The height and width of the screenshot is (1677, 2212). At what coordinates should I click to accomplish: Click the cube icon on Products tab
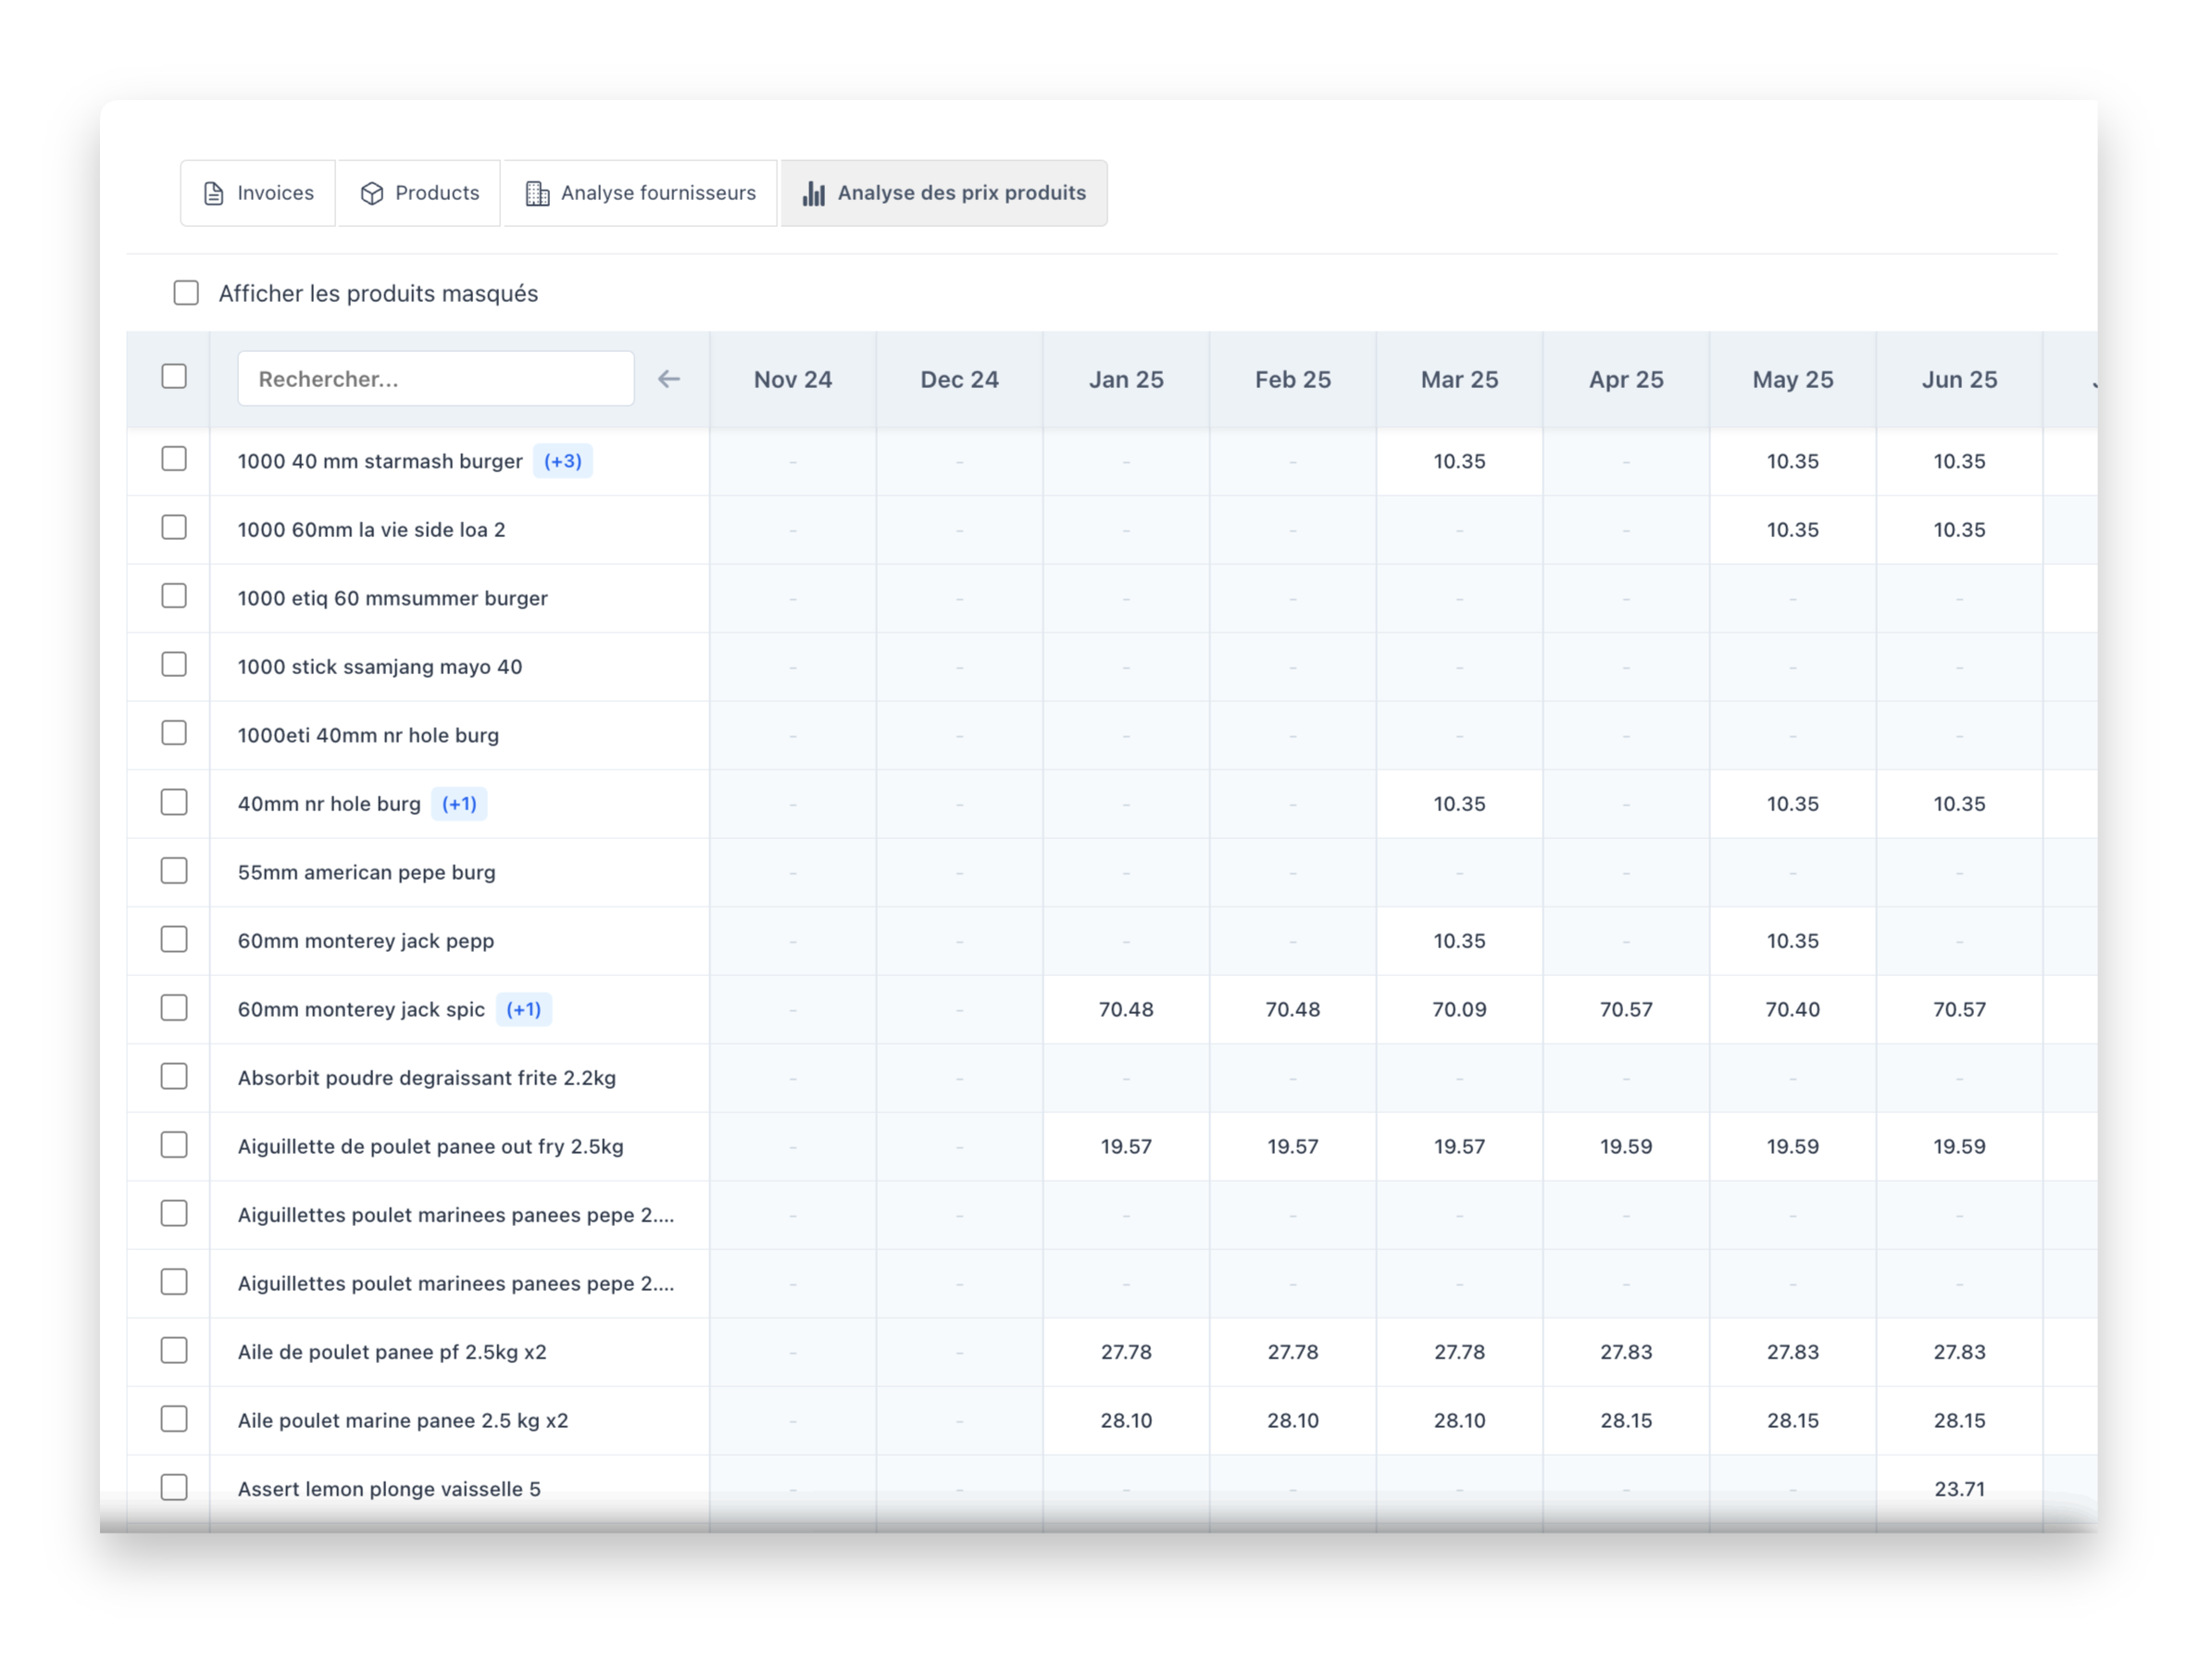tap(373, 193)
